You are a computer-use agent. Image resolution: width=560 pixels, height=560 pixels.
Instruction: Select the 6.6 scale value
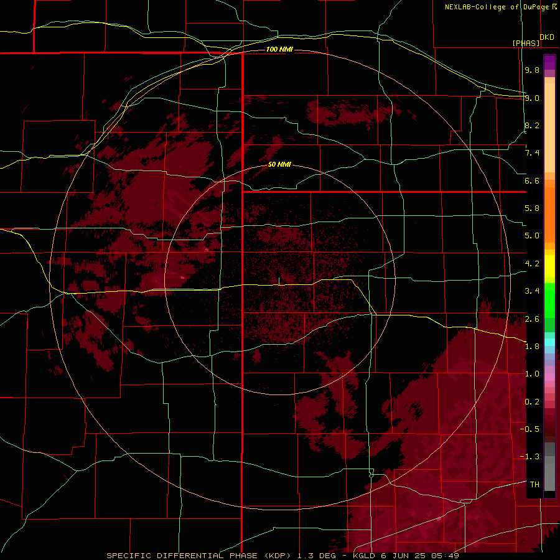click(532, 180)
